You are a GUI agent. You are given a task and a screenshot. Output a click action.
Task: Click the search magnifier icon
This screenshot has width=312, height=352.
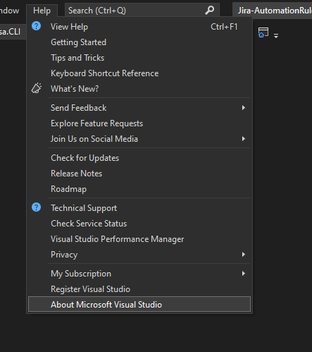(209, 11)
